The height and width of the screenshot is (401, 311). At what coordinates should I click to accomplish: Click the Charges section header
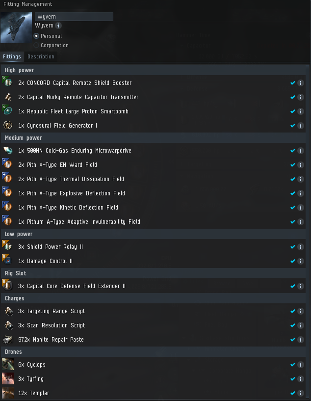[x=154, y=298]
